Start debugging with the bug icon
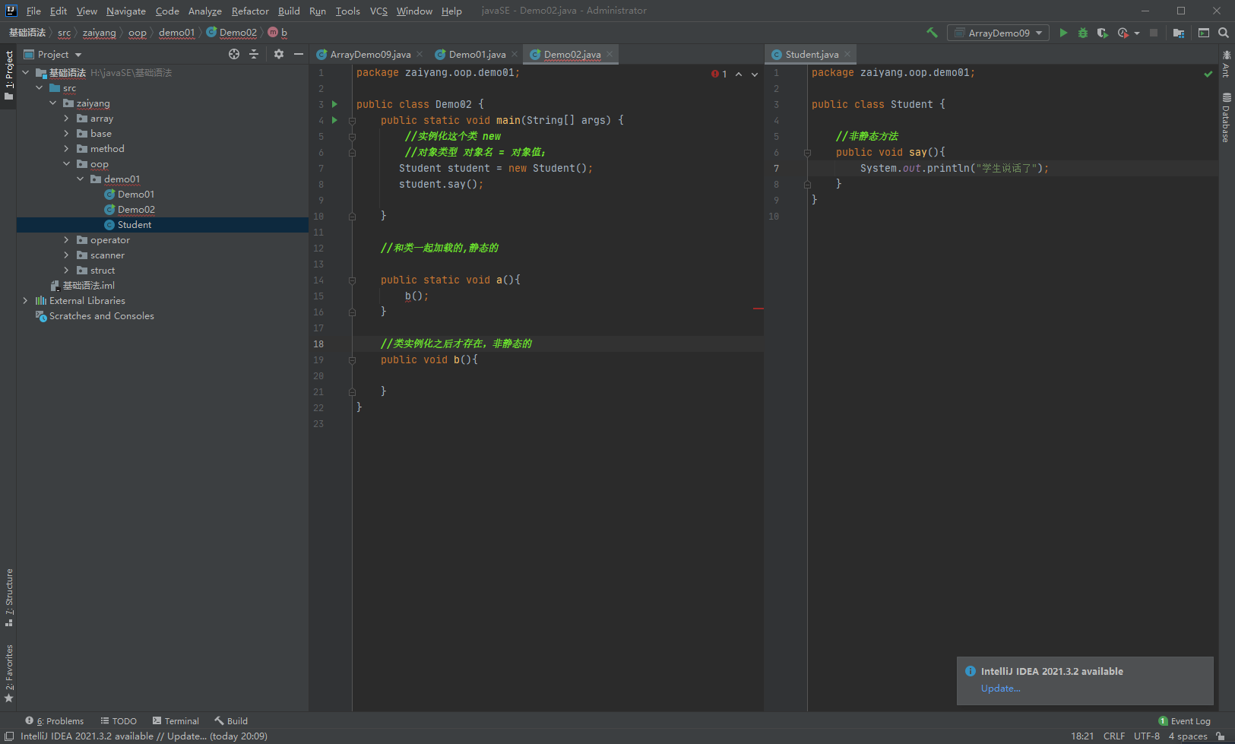 click(x=1083, y=33)
